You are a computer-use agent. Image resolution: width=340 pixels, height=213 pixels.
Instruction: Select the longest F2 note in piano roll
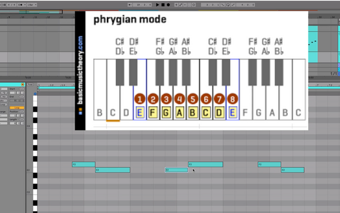(206, 164)
